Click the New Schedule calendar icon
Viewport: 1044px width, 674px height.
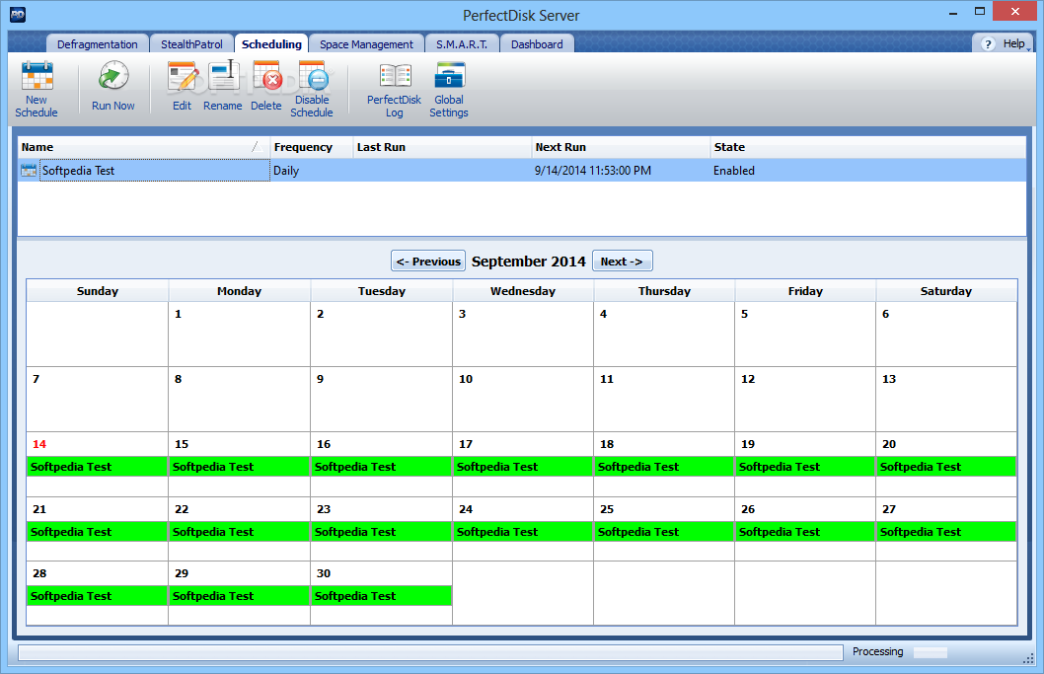(37, 75)
